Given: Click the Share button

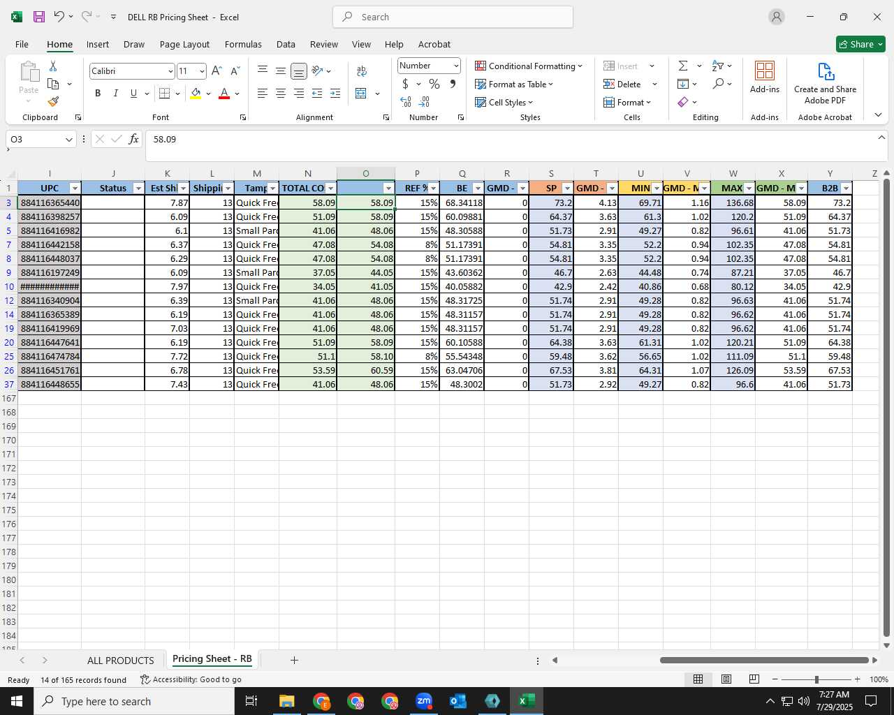Looking at the screenshot, I should pos(860,44).
